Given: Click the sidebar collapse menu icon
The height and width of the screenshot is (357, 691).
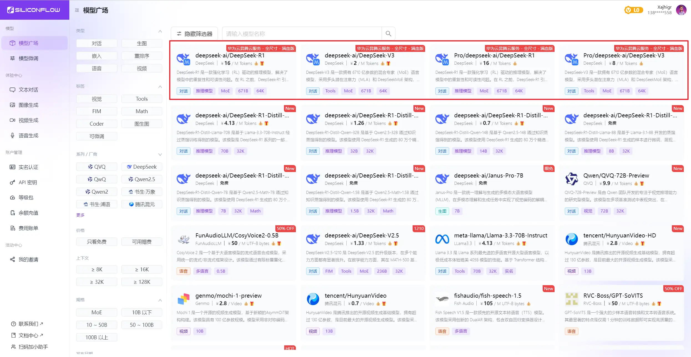Looking at the screenshot, I should 77,10.
